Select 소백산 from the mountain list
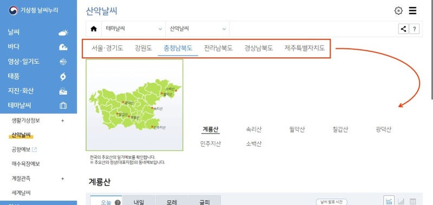This screenshot has height=205, width=433. tap(253, 144)
